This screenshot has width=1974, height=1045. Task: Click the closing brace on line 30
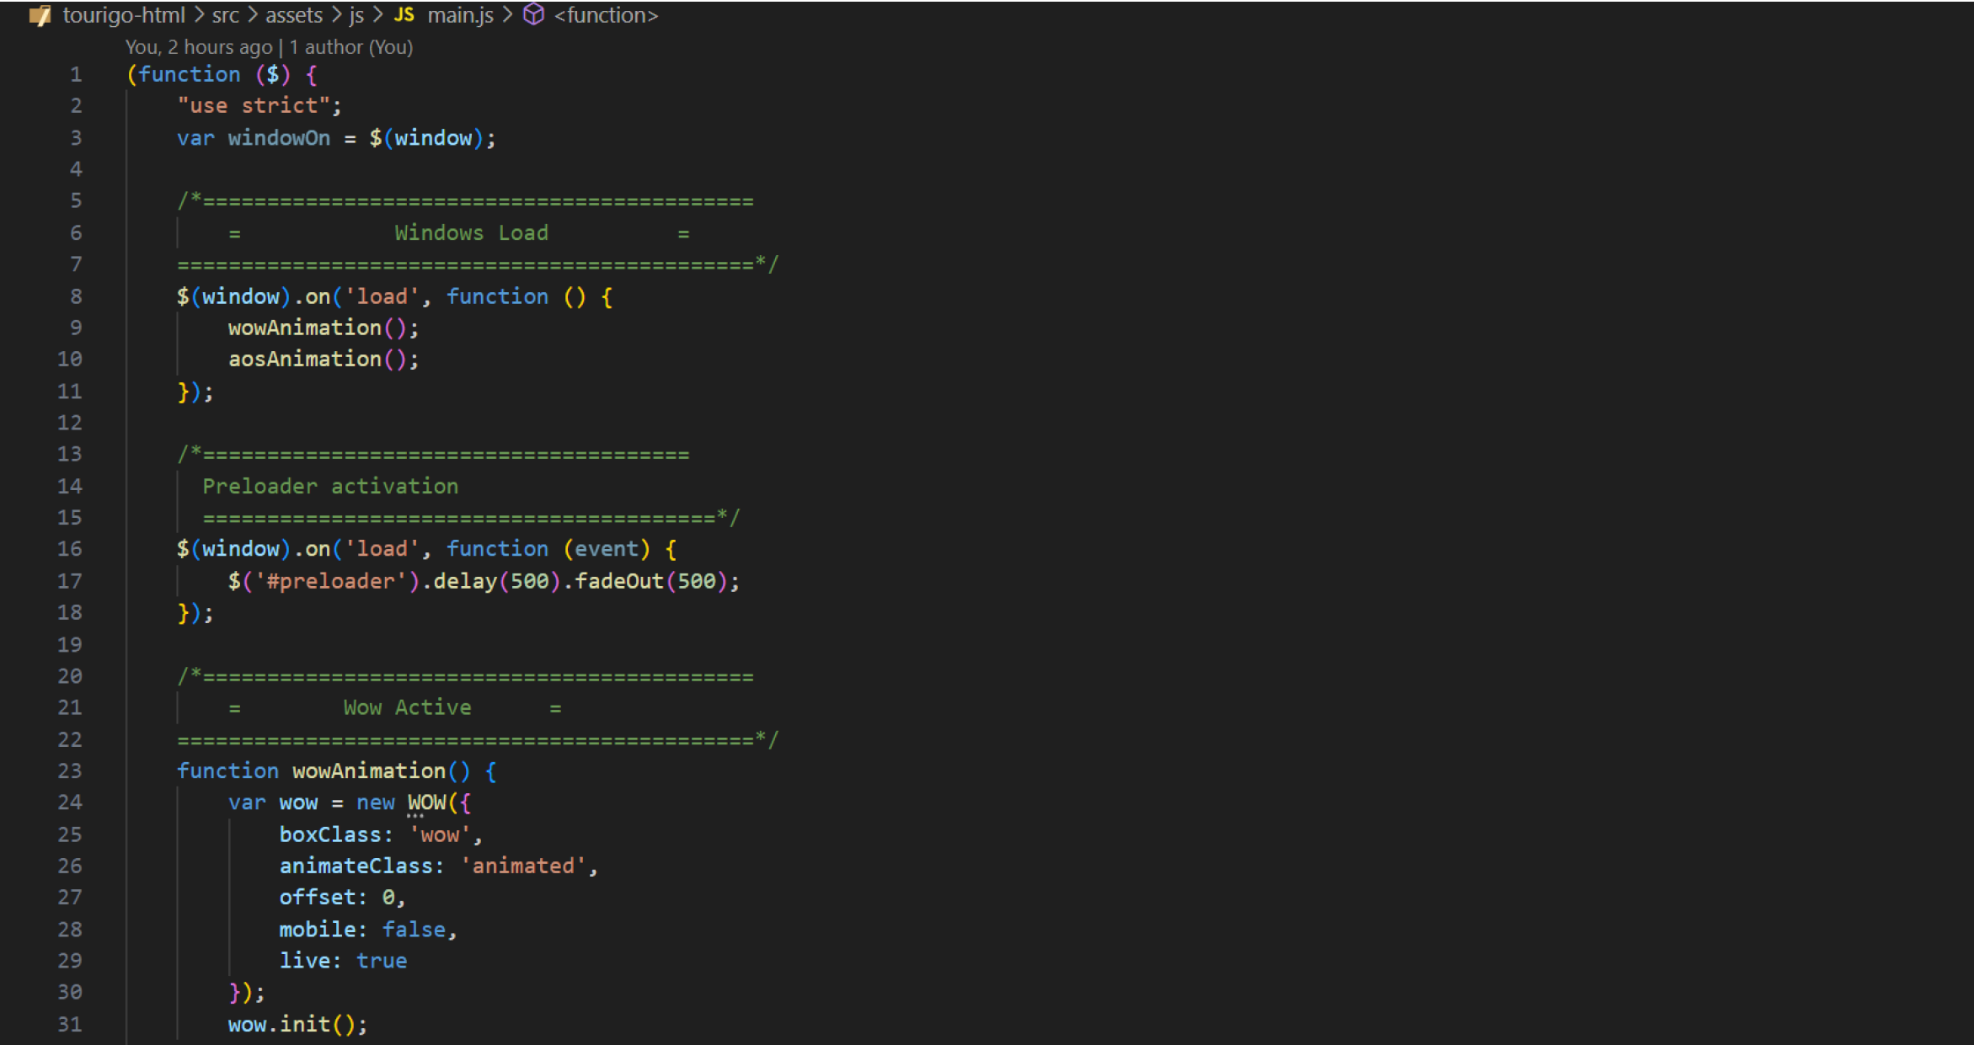pyautogui.click(x=234, y=993)
